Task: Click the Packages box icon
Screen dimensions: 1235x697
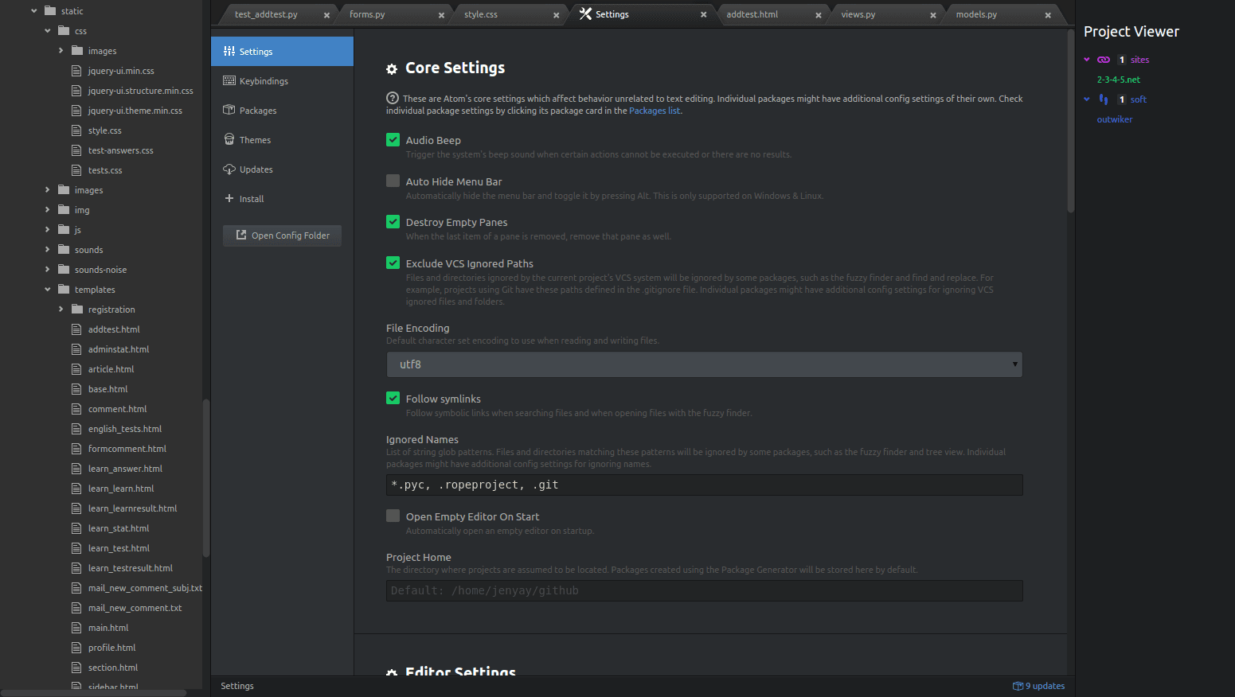Action: click(229, 110)
